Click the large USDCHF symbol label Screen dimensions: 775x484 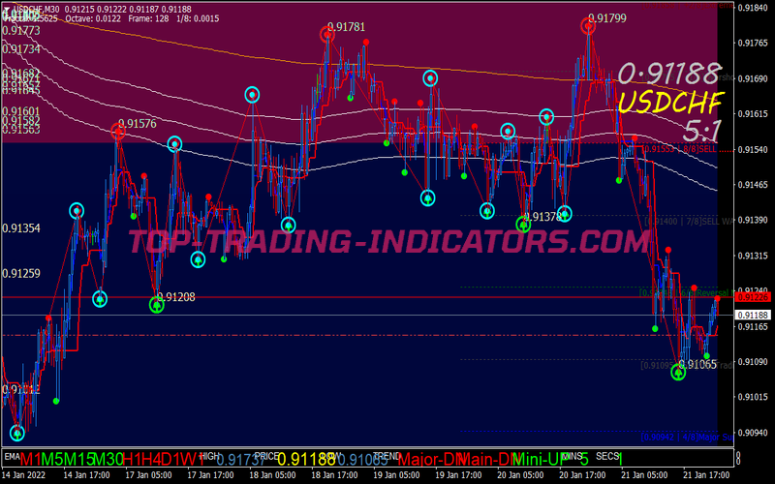point(670,103)
